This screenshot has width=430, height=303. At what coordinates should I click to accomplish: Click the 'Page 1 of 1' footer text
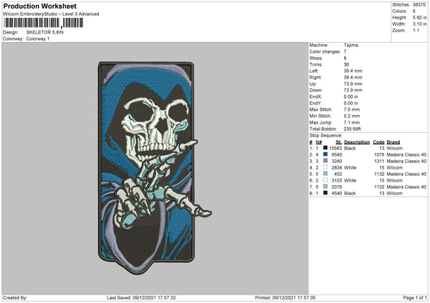[x=415, y=297]
